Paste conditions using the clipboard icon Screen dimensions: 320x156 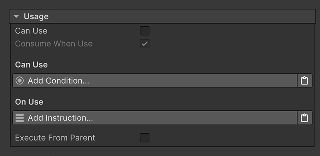click(x=304, y=81)
